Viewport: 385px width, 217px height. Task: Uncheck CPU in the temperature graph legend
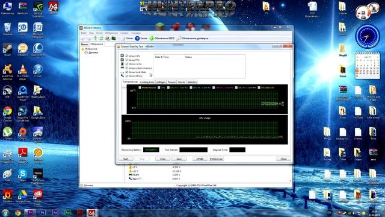[159, 87]
